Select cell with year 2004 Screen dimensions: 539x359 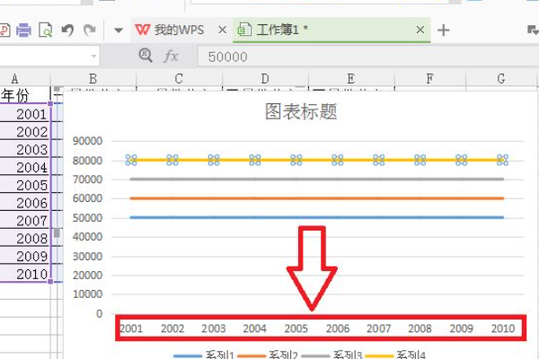click(x=25, y=166)
